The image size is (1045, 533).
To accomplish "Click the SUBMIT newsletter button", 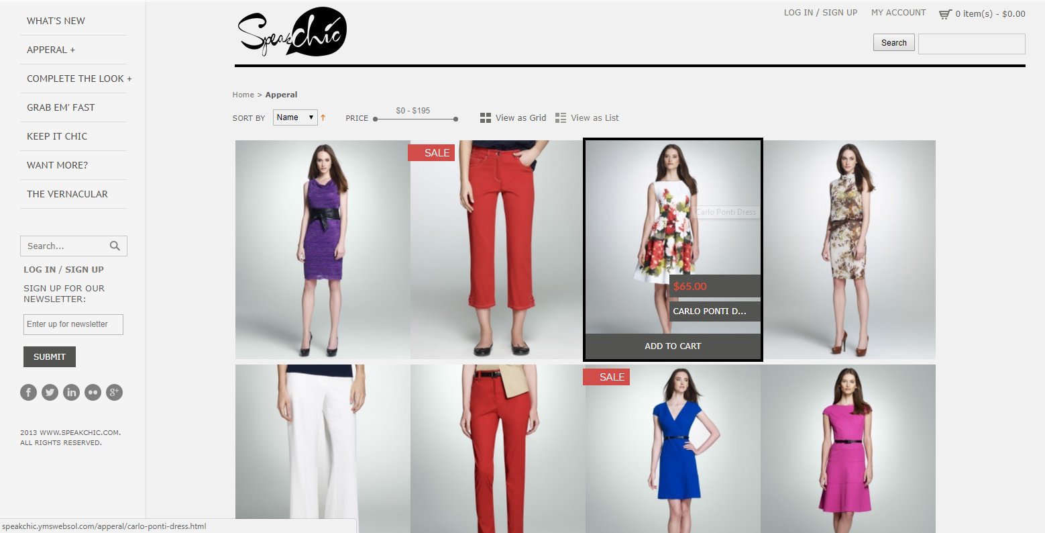I will (x=50, y=357).
